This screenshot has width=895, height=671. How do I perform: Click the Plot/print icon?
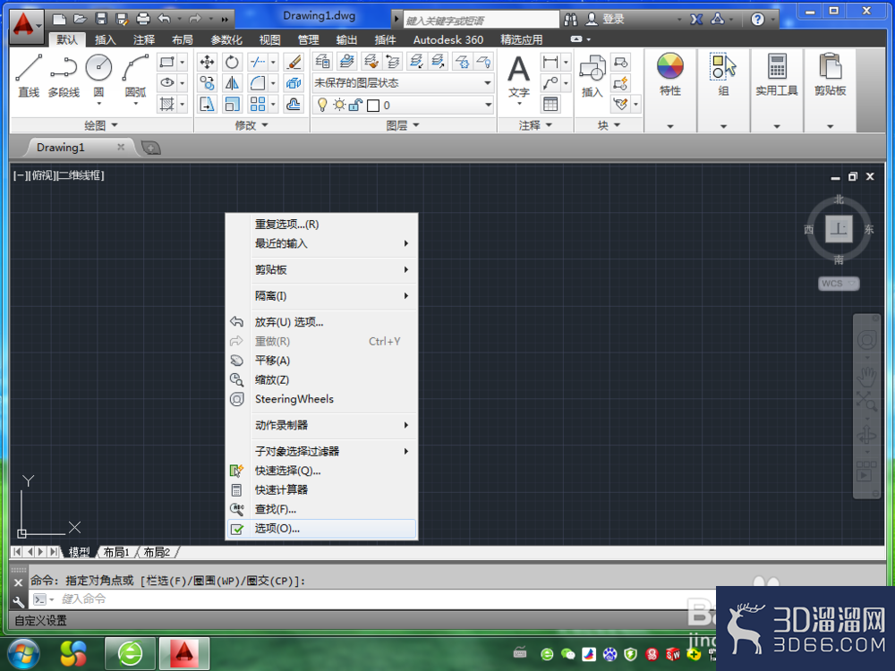pos(143,19)
